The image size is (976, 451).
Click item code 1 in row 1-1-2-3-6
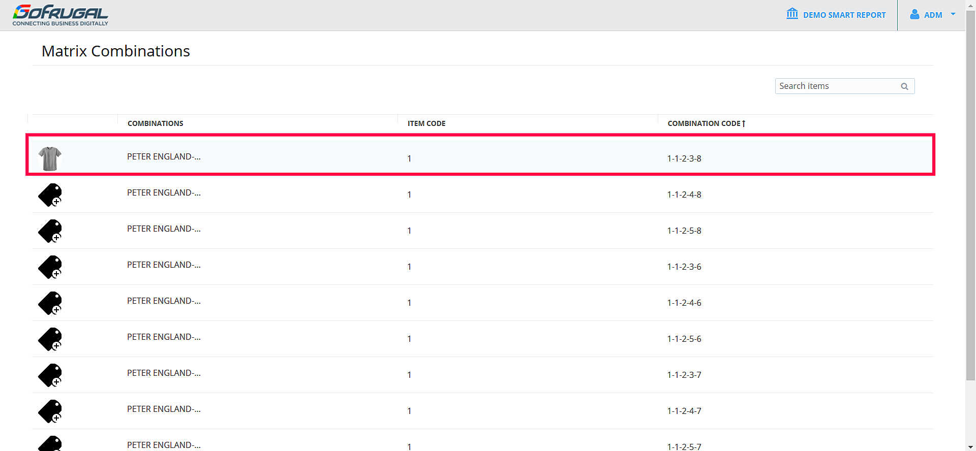pyautogui.click(x=409, y=267)
